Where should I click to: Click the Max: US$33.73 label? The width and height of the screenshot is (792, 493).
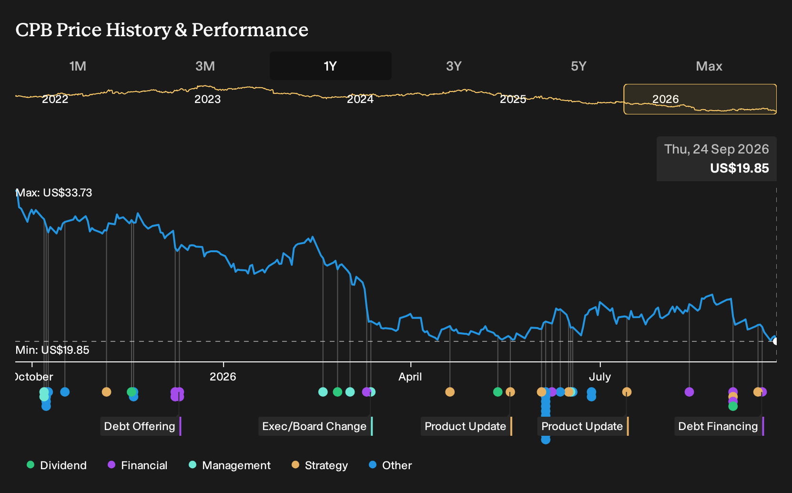coord(54,193)
